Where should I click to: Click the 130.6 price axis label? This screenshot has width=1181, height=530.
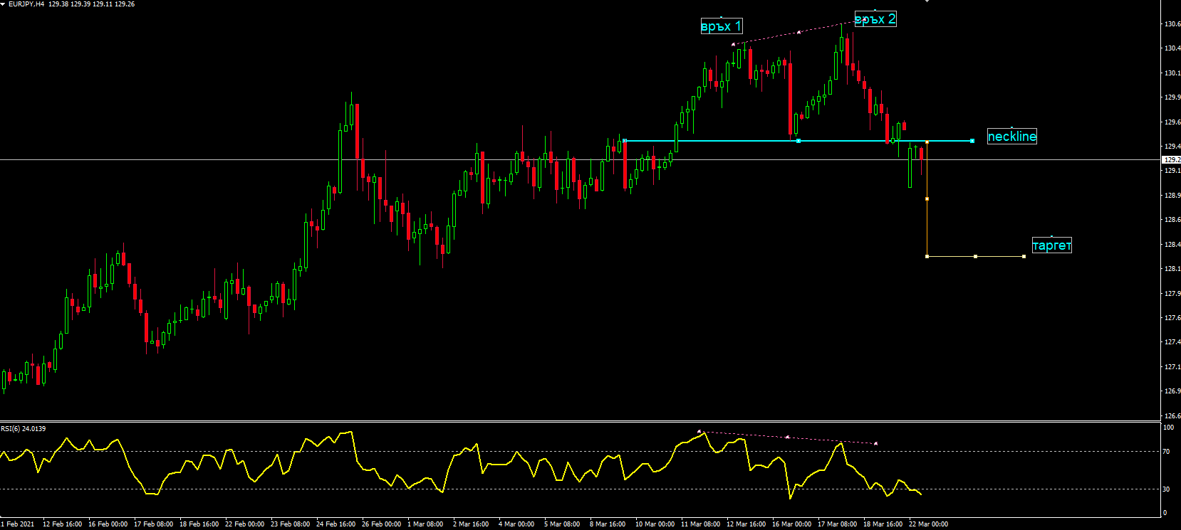click(x=1172, y=24)
